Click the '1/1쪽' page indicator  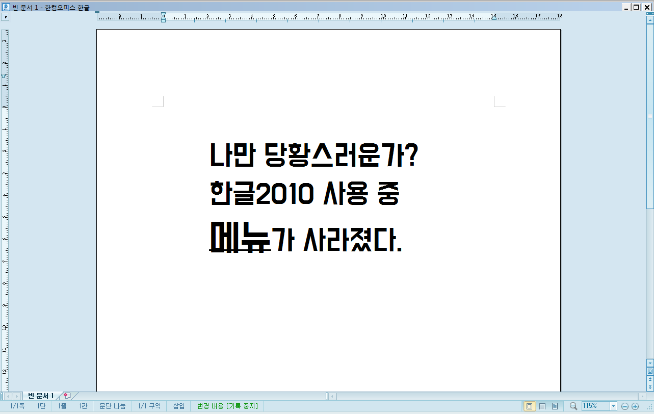tap(17, 406)
